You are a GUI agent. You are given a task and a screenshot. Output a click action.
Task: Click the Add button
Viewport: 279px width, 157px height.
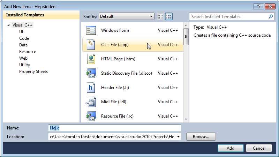coord(231,148)
